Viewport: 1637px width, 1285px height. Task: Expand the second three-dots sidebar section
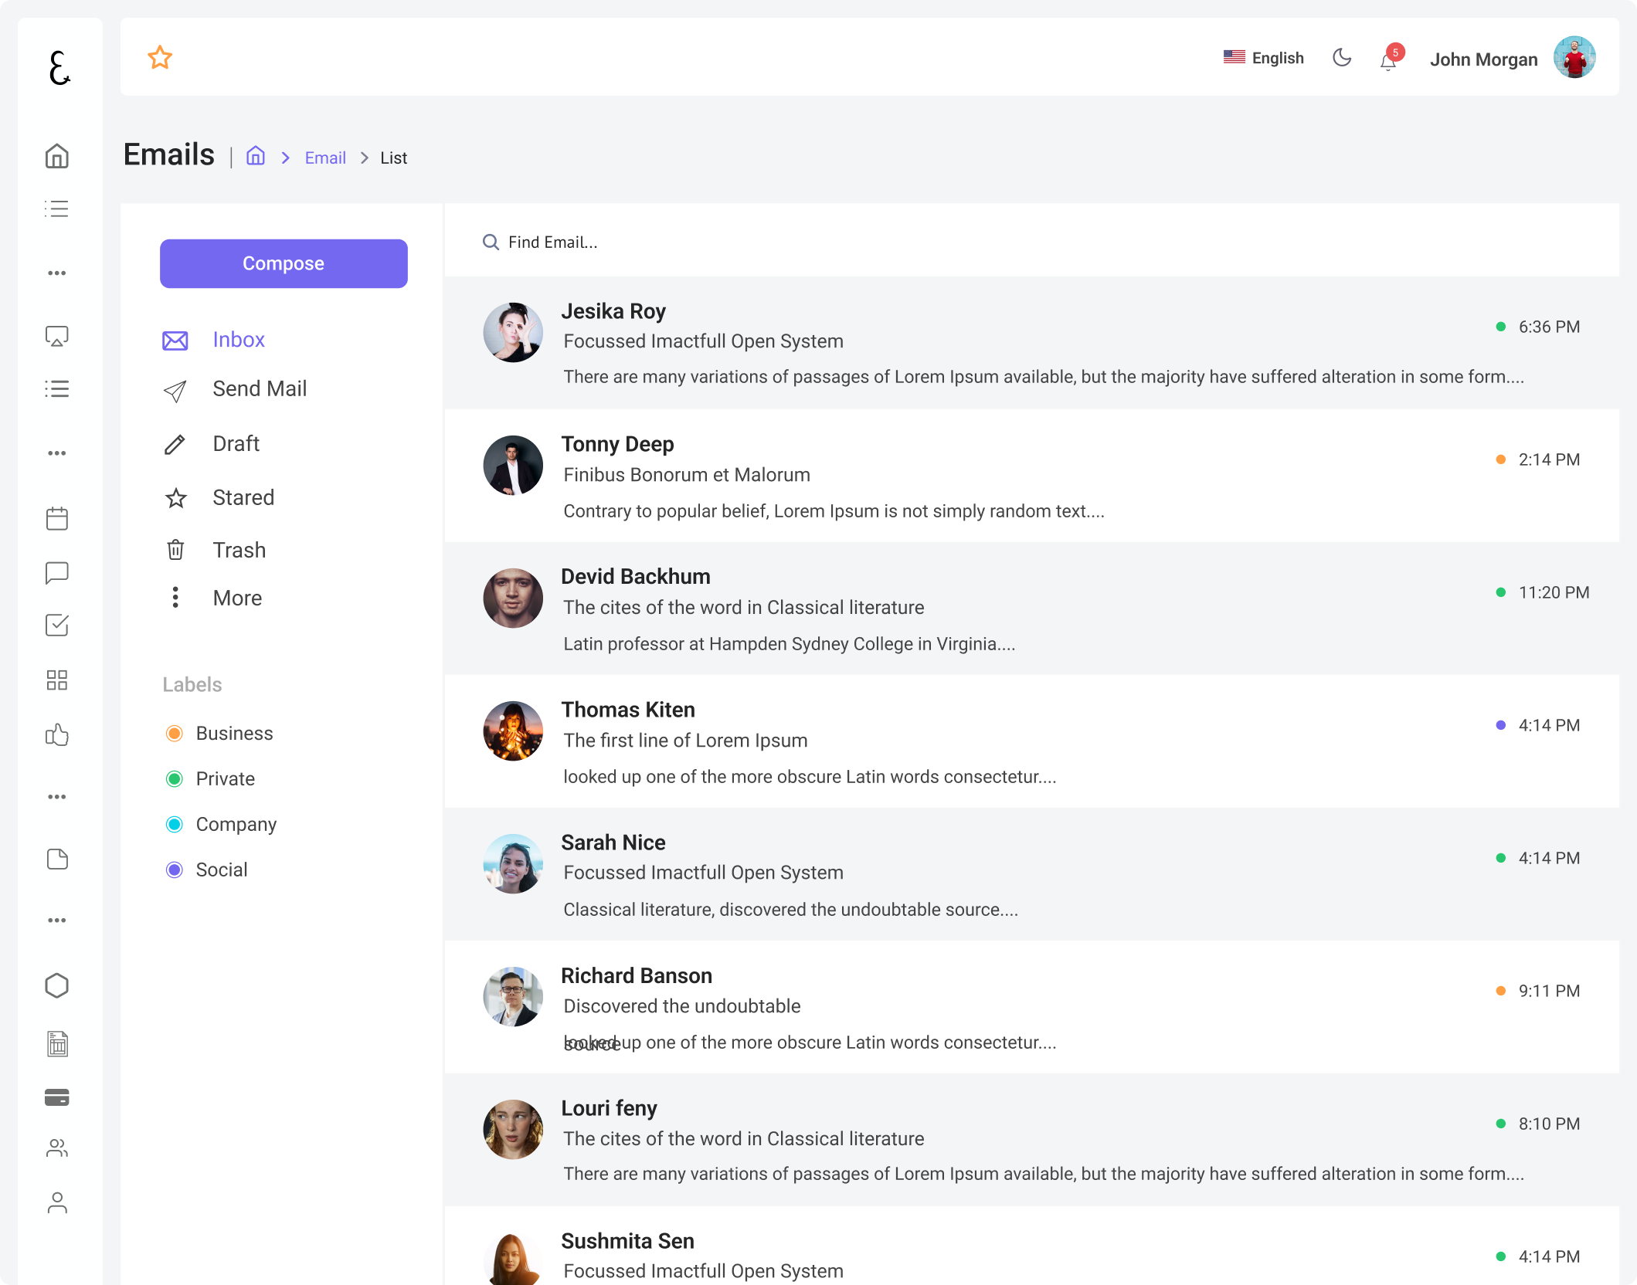57,453
